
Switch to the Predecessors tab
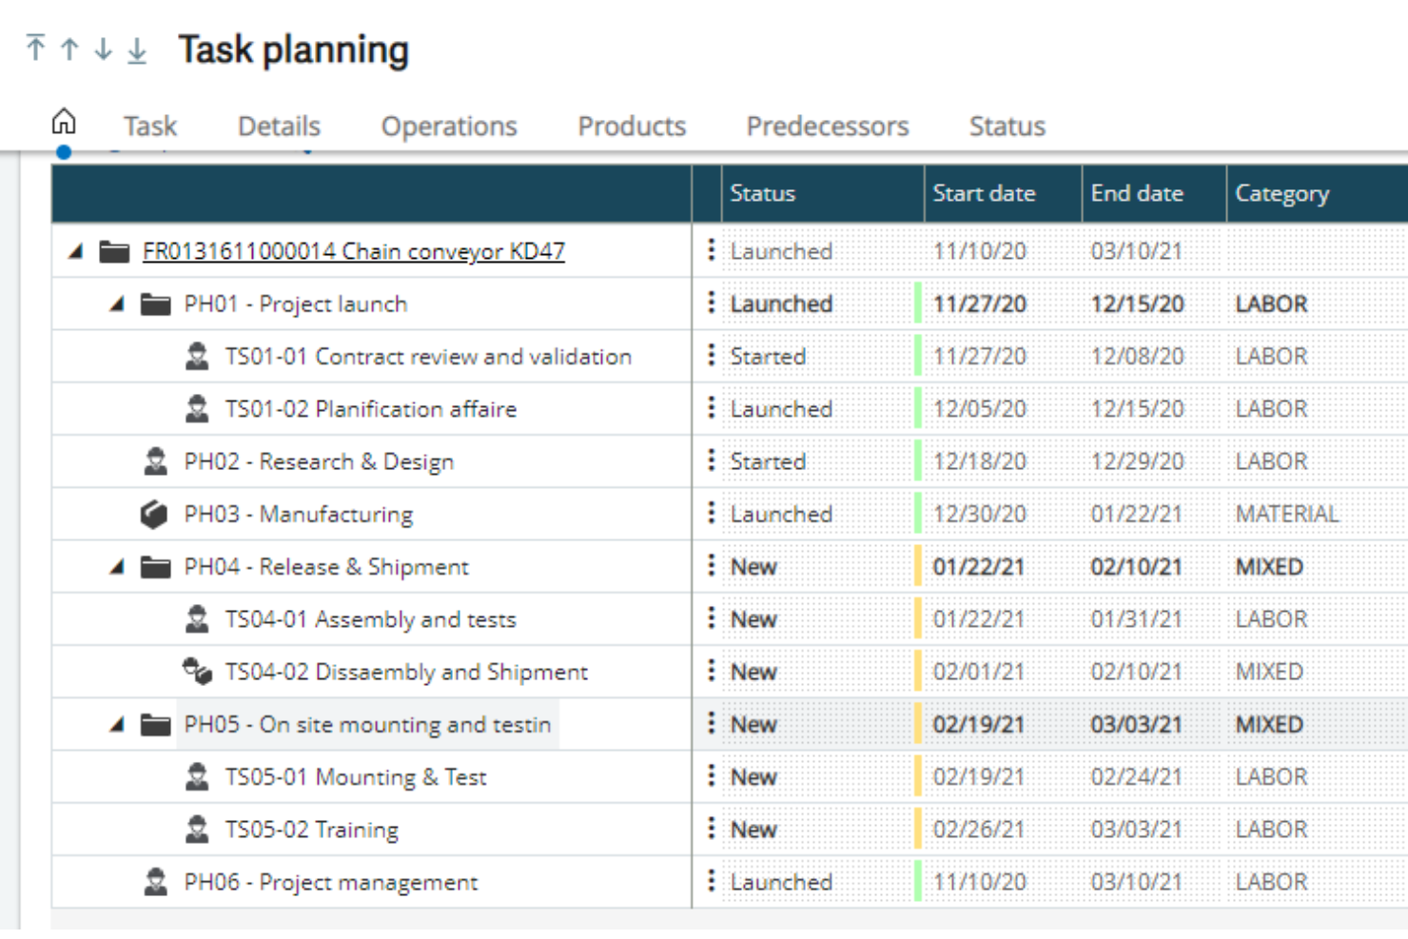click(825, 124)
